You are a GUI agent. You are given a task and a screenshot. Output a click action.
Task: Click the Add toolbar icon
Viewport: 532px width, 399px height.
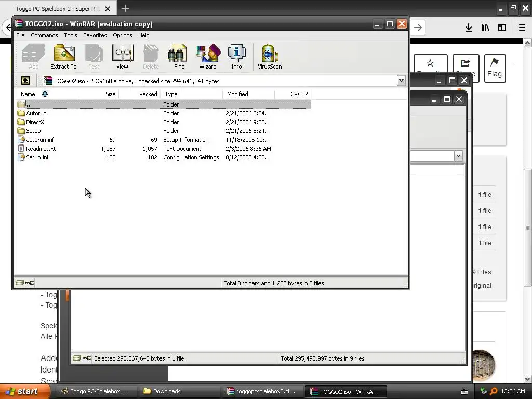tap(33, 57)
